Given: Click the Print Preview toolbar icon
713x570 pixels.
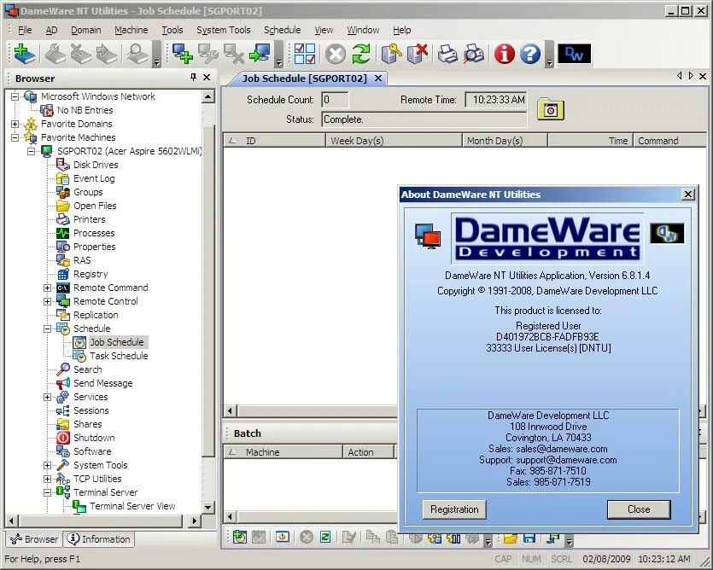Looking at the screenshot, I should (x=474, y=54).
